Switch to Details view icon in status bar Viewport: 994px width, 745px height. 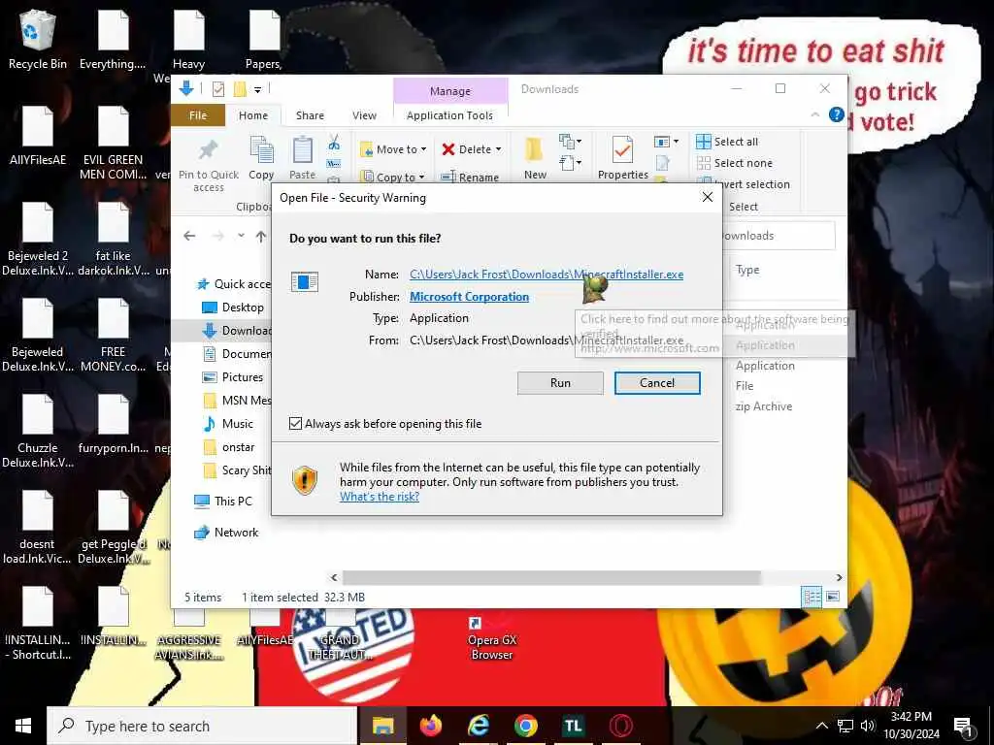(811, 597)
